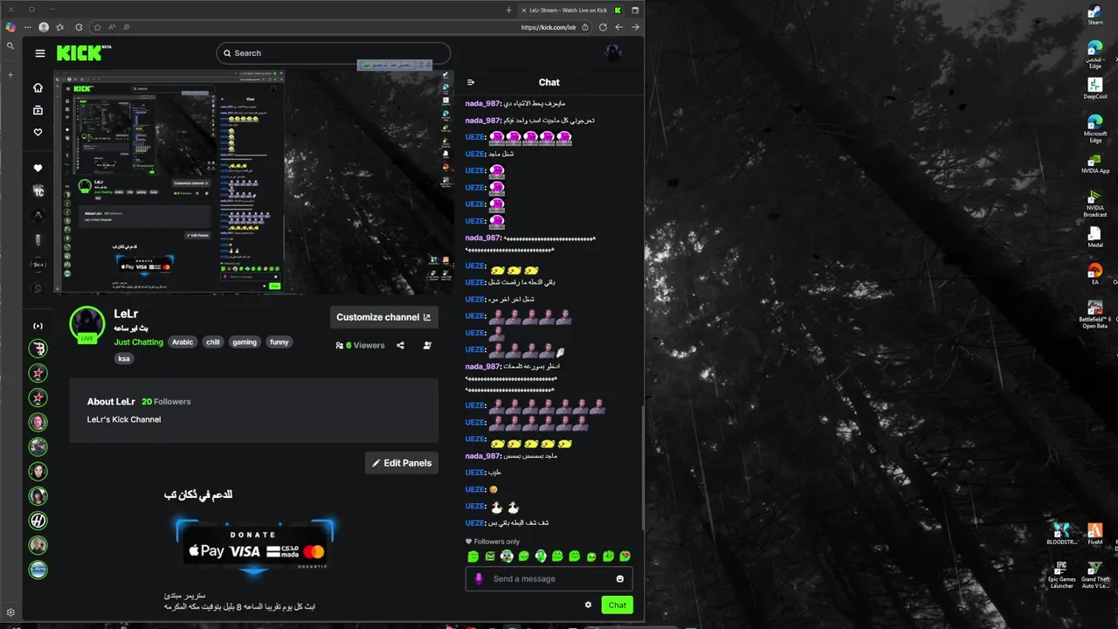The width and height of the screenshot is (1118, 629).
Task: Click the Donate payment banner
Action: pos(254,547)
